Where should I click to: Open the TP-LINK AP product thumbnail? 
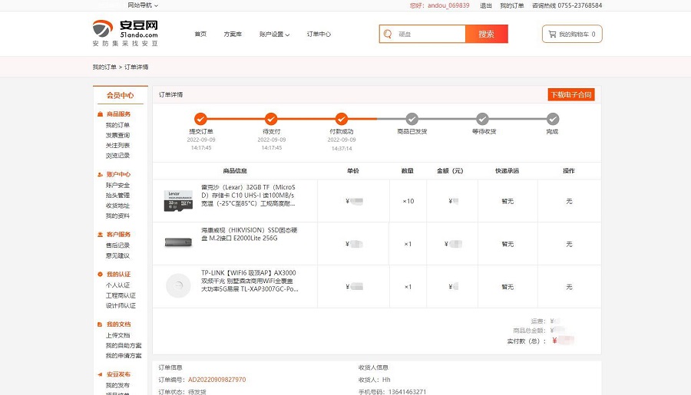(x=178, y=286)
